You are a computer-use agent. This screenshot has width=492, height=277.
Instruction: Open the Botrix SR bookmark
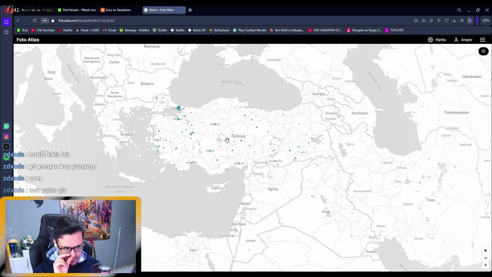click(197, 30)
